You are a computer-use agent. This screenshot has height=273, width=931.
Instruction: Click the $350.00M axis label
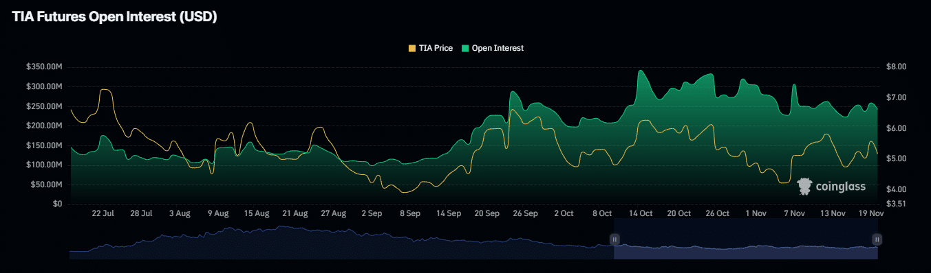(45, 67)
